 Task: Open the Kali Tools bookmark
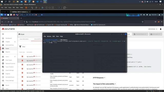click(13, 25)
